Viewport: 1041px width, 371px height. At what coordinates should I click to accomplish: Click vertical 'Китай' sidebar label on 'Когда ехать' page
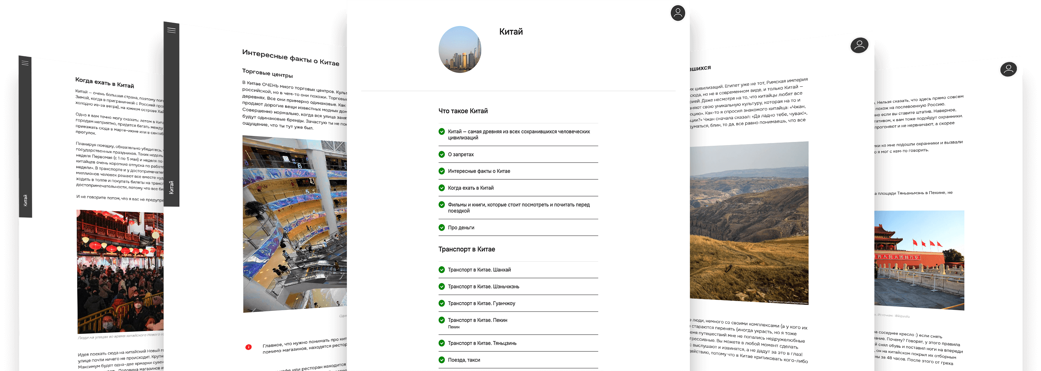tap(25, 200)
